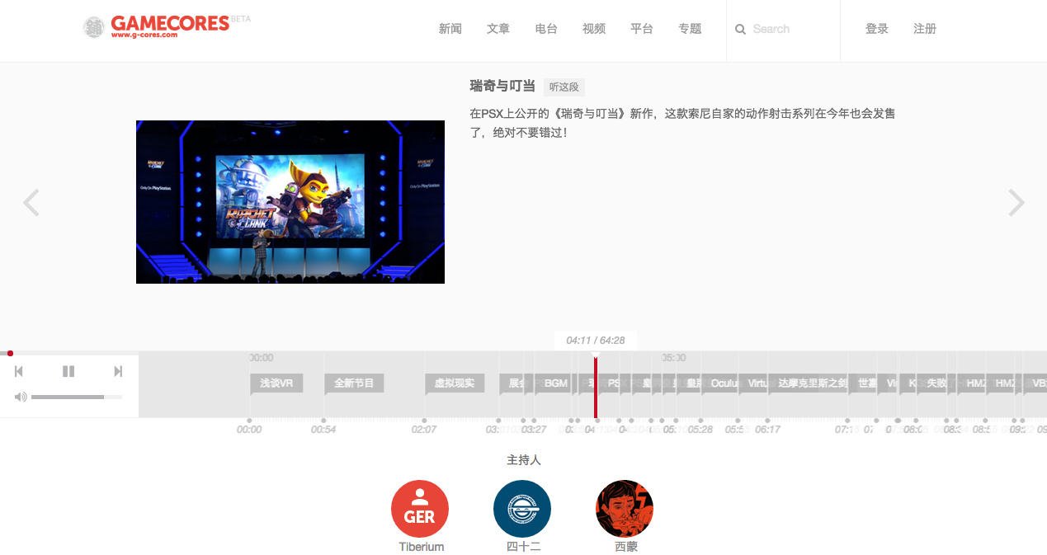
Task: Click the 注册 register link
Action: (925, 29)
